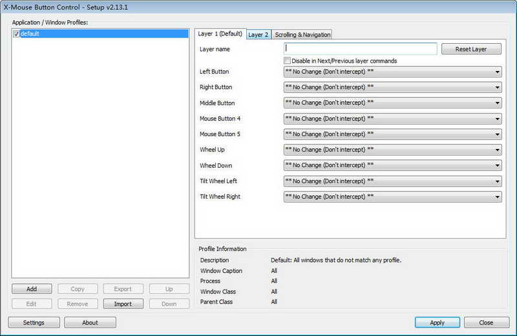Expand the Tilt Wheel Left dropdown
Screen dimensions: 517x336
[393, 181]
